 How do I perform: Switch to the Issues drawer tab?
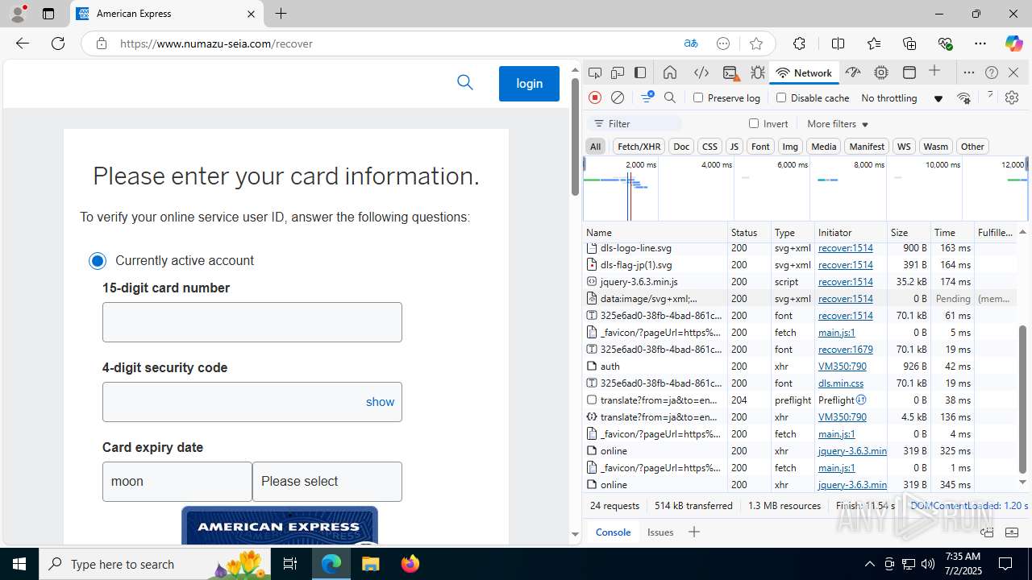(660, 532)
